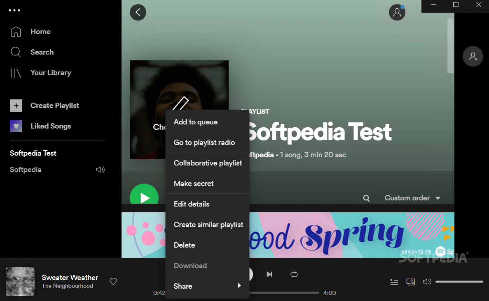Open the profile account menu
The height and width of the screenshot is (301, 489).
(397, 12)
